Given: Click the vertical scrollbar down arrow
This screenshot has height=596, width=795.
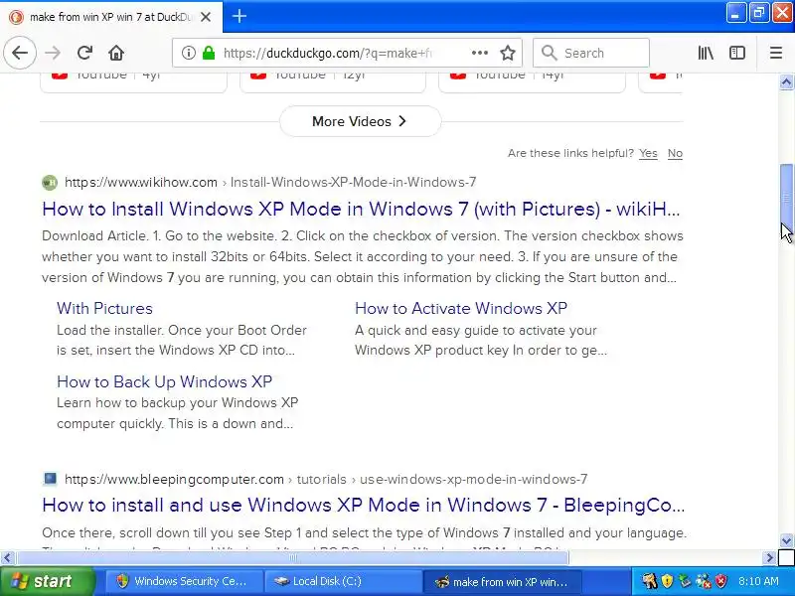Looking at the screenshot, I should point(786,540).
